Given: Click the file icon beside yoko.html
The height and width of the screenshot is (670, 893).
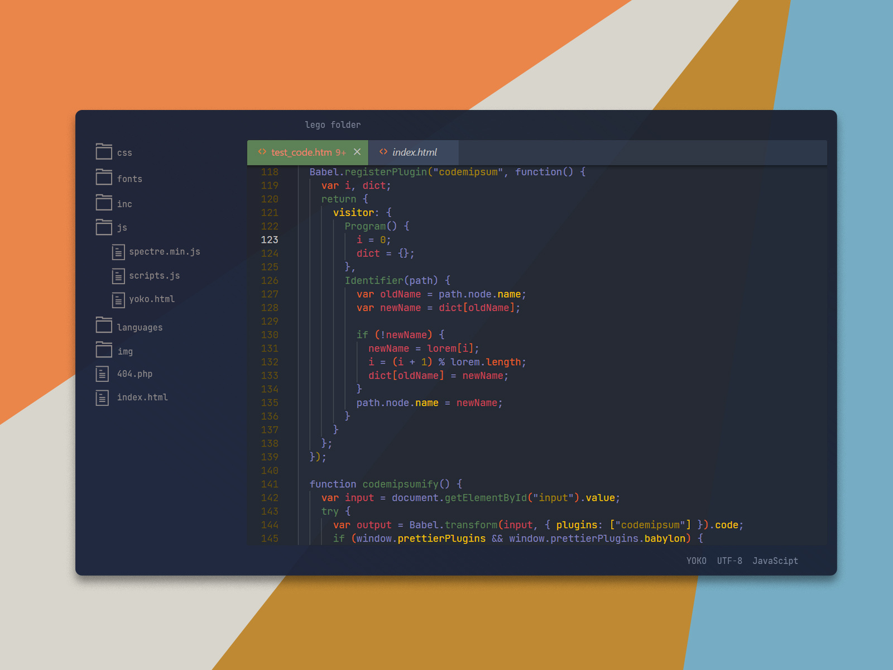Looking at the screenshot, I should point(118,300).
